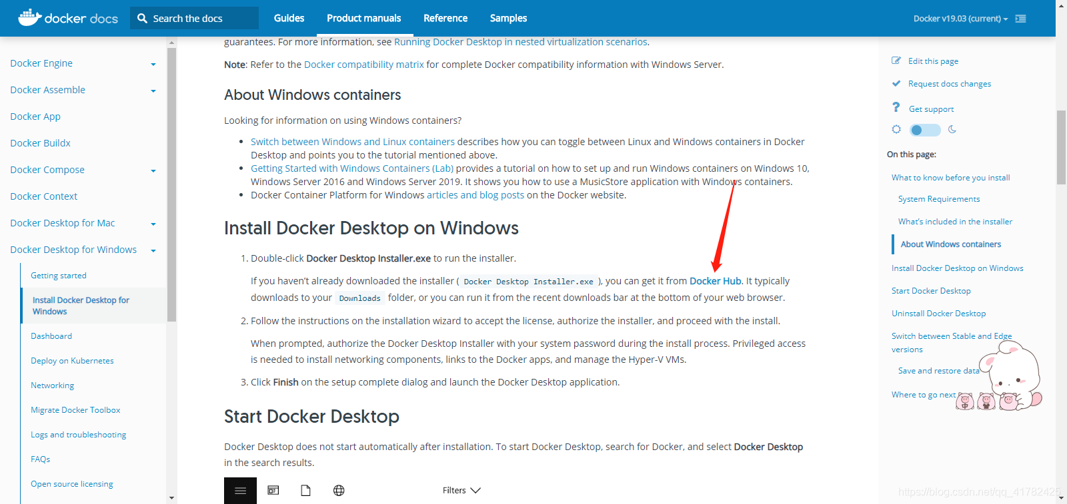
Task: Click the document page icon in filter bar
Action: point(305,491)
